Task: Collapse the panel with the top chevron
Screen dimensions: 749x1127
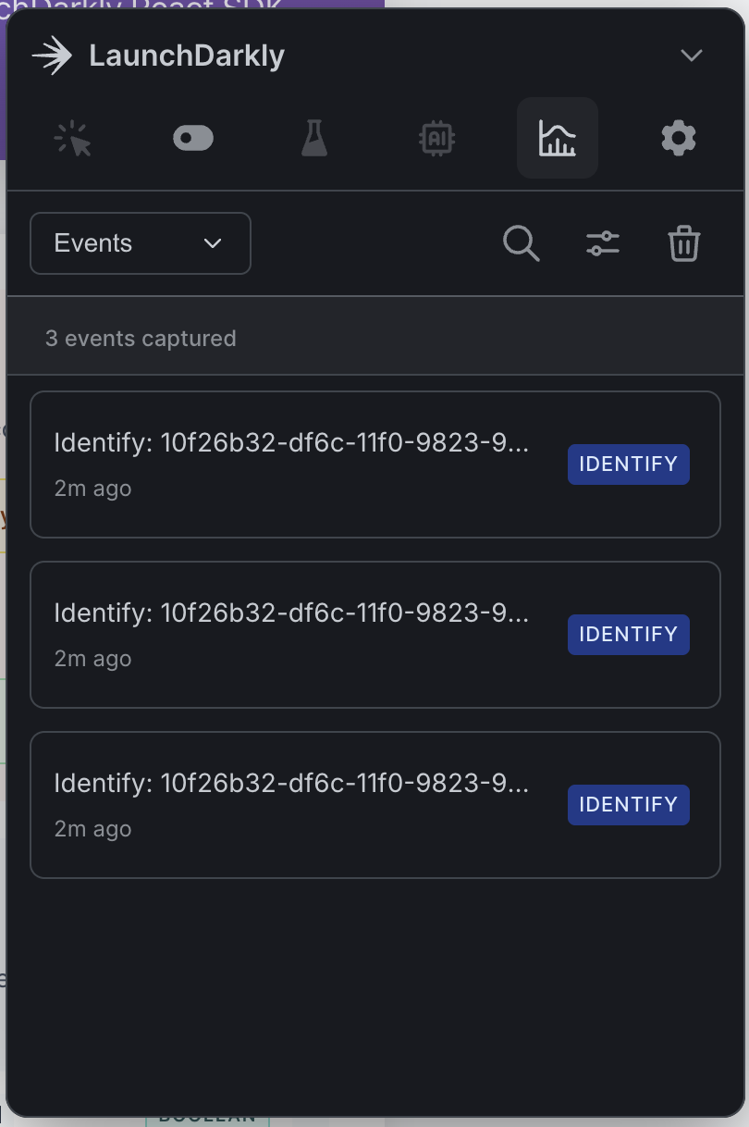Action: (x=692, y=55)
